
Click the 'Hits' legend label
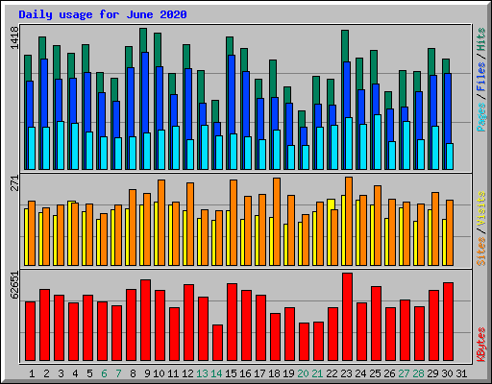[x=481, y=39]
